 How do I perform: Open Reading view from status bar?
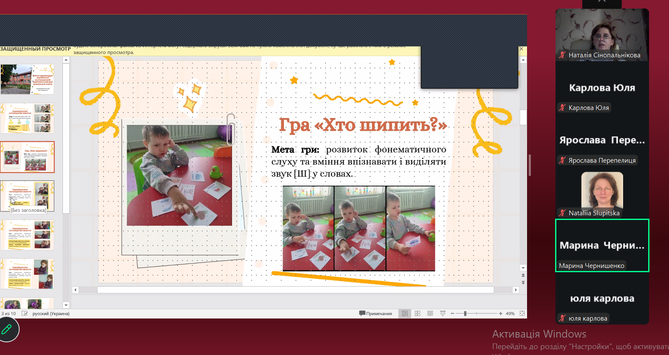430,313
